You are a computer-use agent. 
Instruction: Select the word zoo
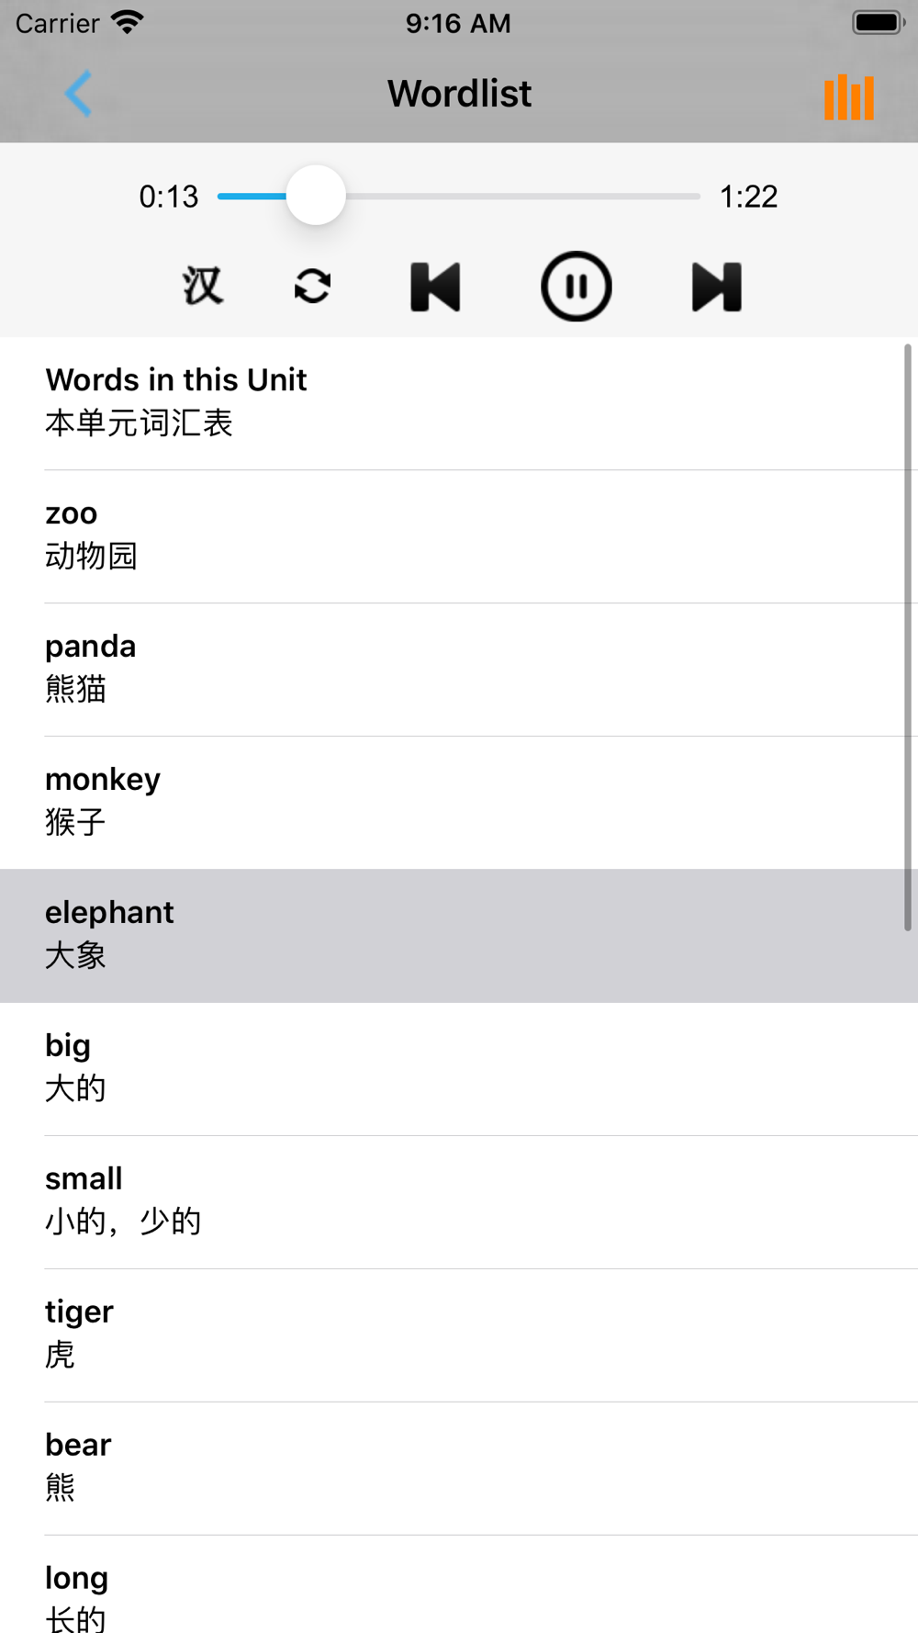coord(459,536)
